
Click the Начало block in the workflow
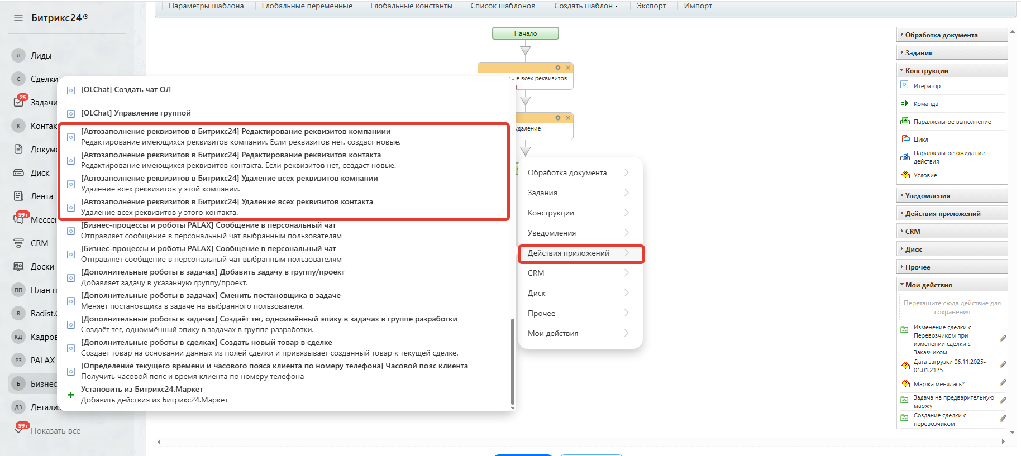(x=526, y=33)
